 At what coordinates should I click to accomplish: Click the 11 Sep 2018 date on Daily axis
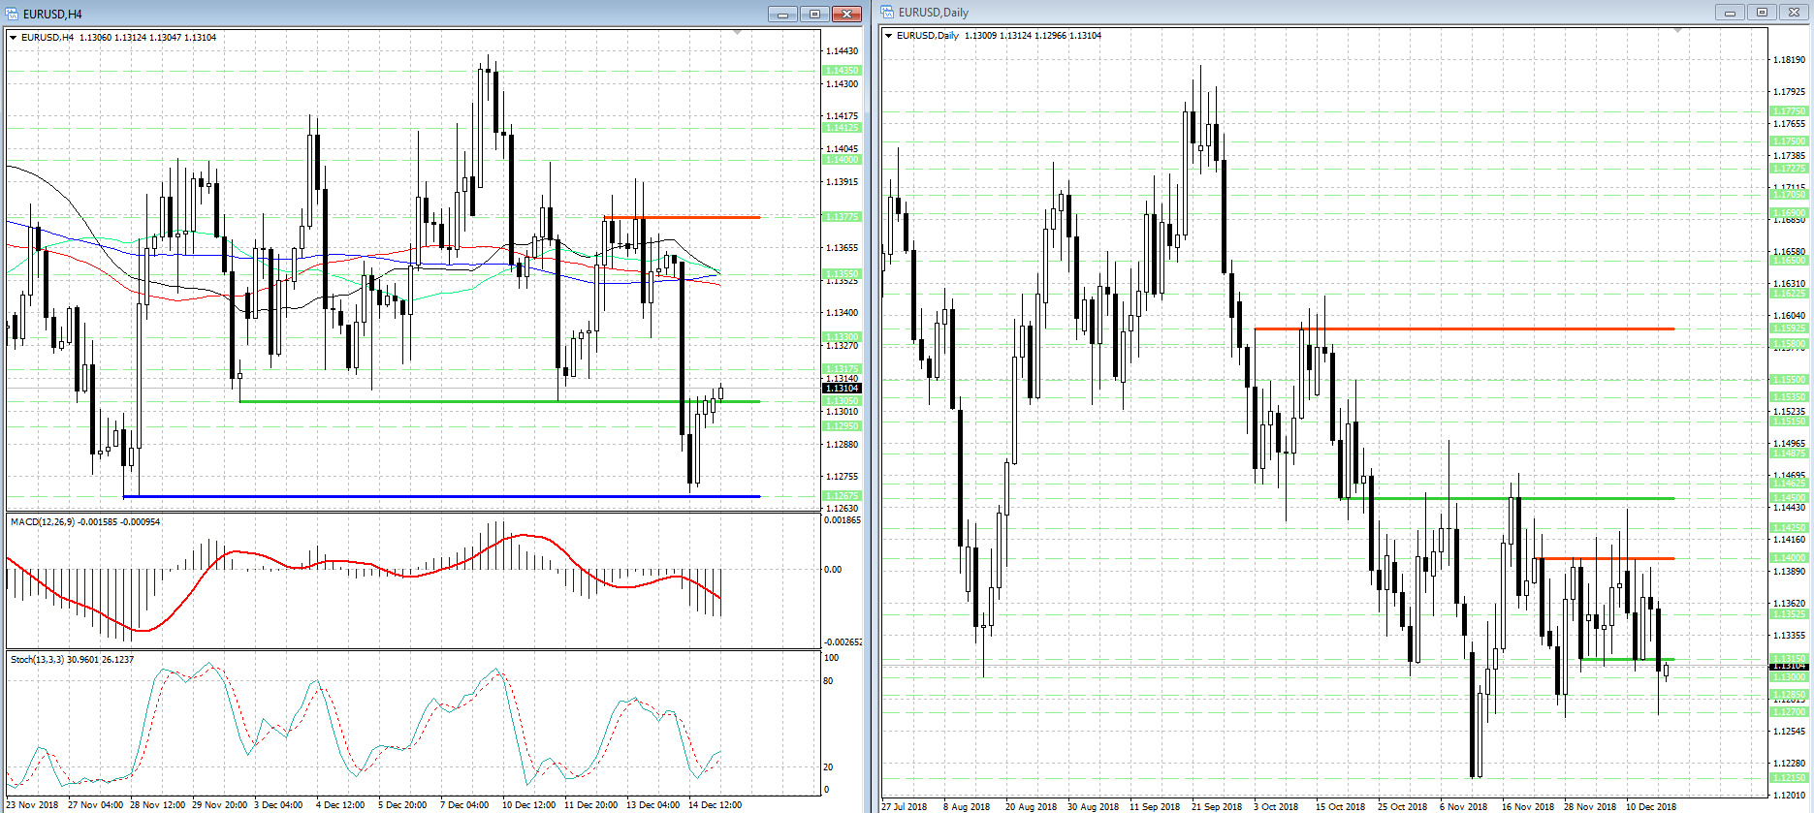point(1155,807)
